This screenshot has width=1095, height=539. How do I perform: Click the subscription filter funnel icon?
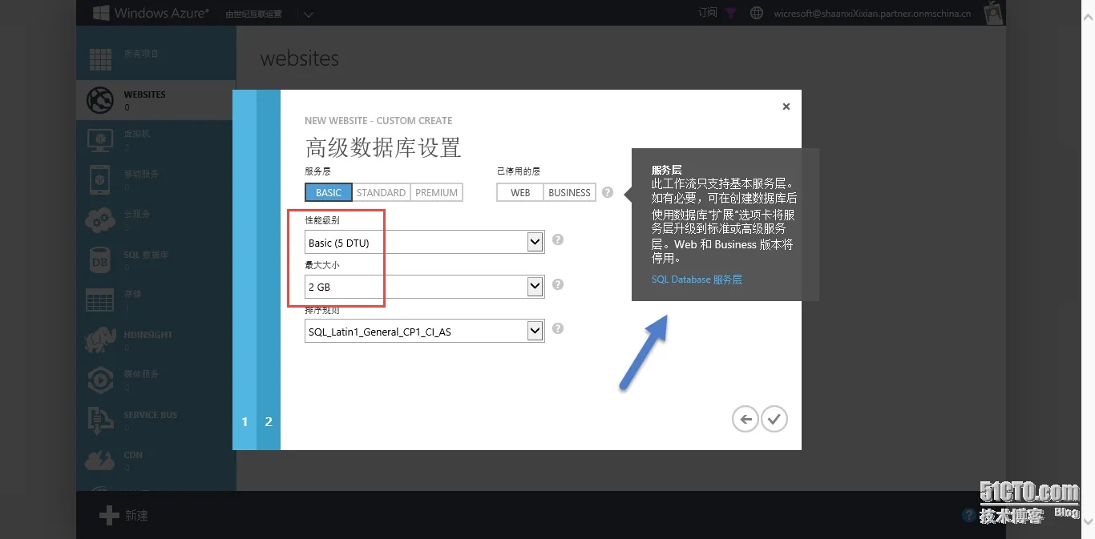point(730,13)
